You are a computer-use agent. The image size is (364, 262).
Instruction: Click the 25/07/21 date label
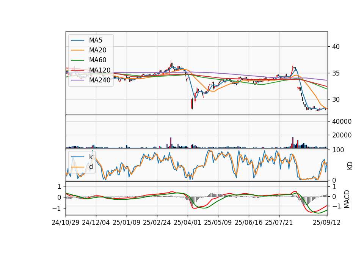pyautogui.click(x=279, y=223)
